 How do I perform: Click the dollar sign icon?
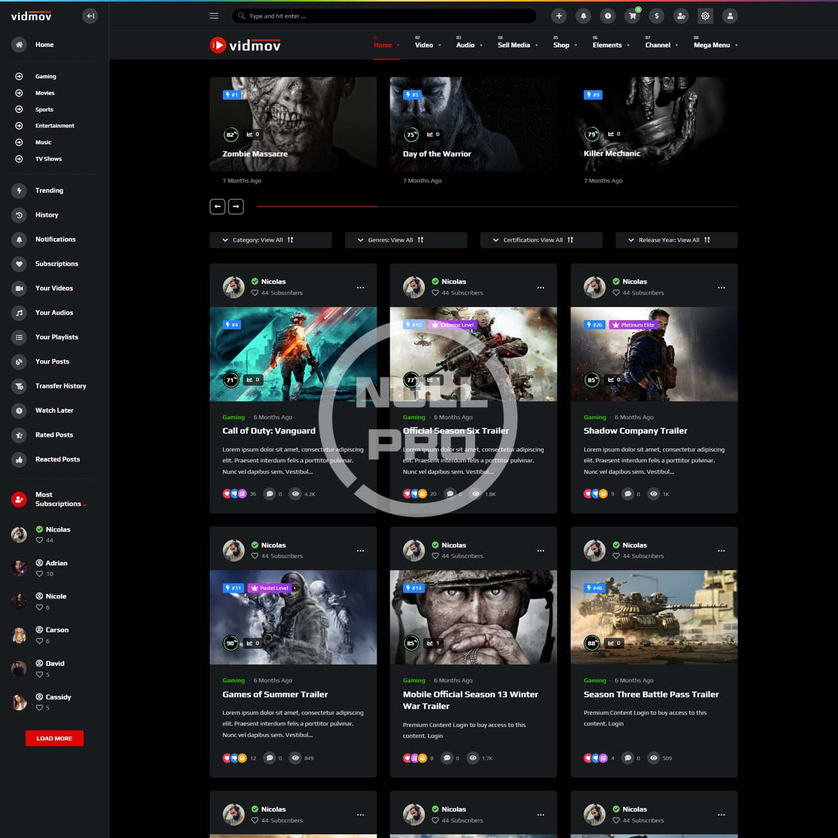657,16
